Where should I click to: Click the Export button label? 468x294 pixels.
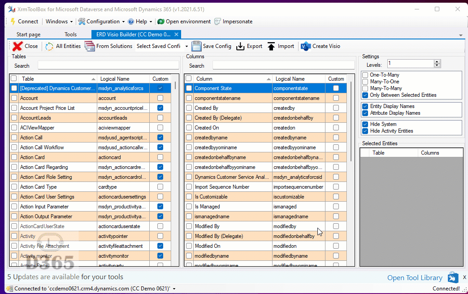[254, 46]
